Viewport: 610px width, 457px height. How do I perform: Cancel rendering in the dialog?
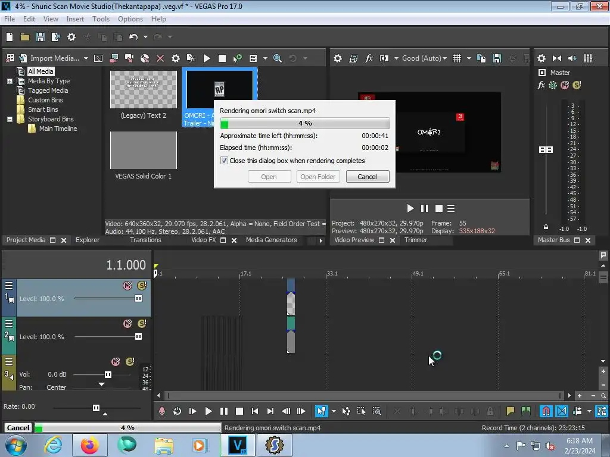[367, 177]
